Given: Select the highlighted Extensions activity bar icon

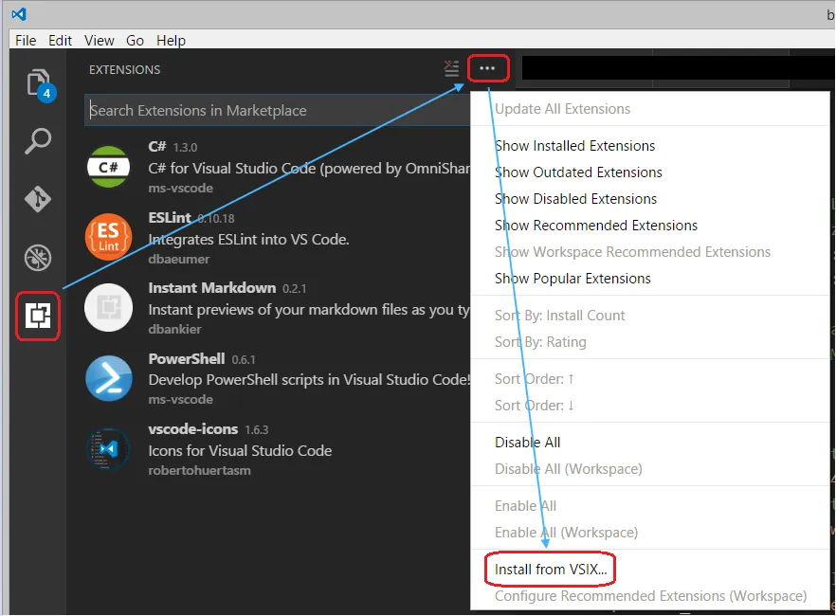Looking at the screenshot, I should pos(38,316).
